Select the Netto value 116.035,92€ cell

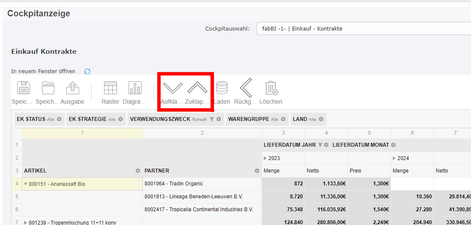[x=326, y=210]
